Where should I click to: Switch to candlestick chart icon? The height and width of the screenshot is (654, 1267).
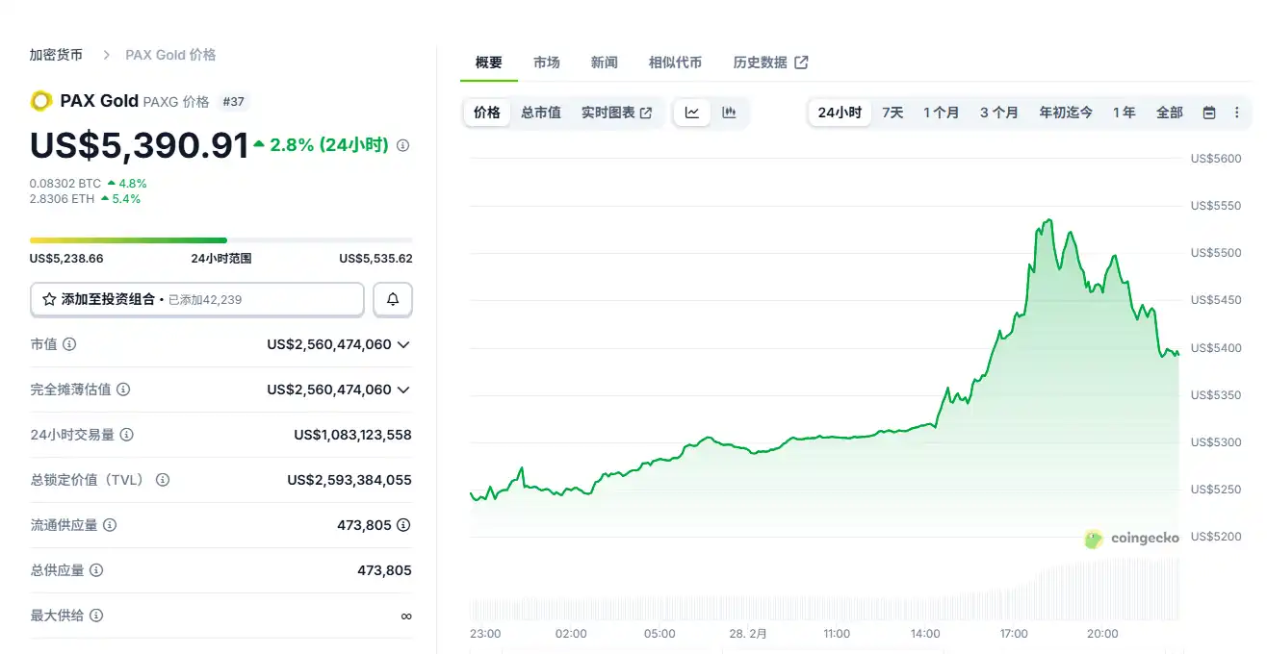pos(729,113)
